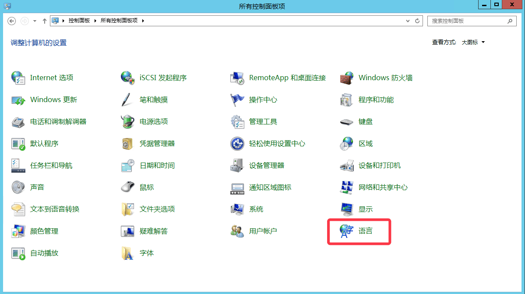Click the 查看方式 label text
The height and width of the screenshot is (294, 525).
click(444, 42)
